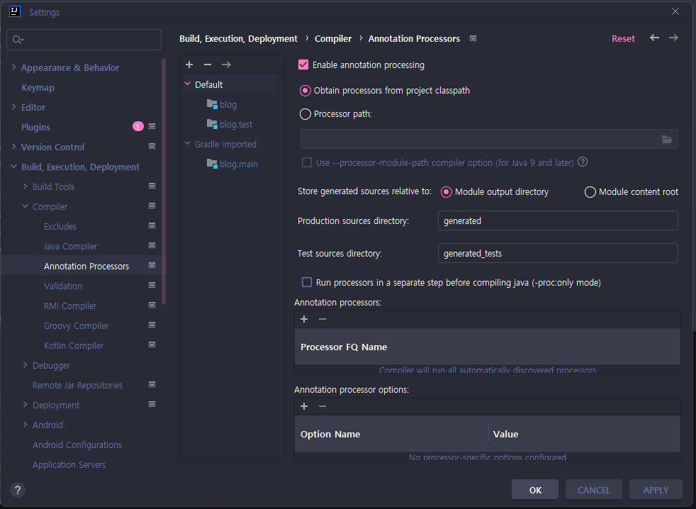The image size is (696, 509).
Task: Collapse the Gradle Imported profile
Action: tap(187, 143)
